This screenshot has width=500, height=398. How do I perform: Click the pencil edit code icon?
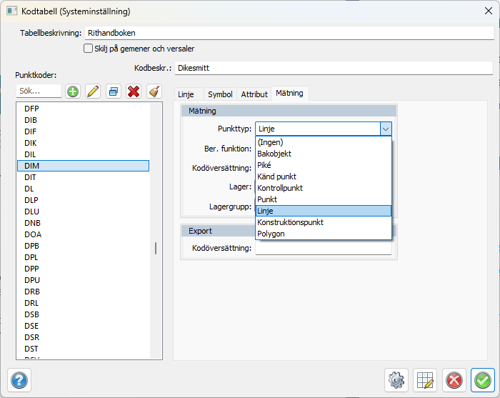point(92,91)
